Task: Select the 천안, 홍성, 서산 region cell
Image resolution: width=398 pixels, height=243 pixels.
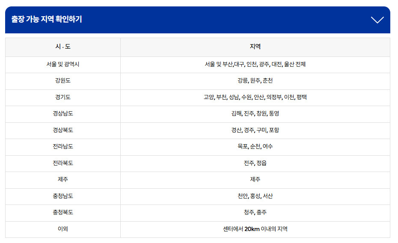Action: tap(255, 196)
